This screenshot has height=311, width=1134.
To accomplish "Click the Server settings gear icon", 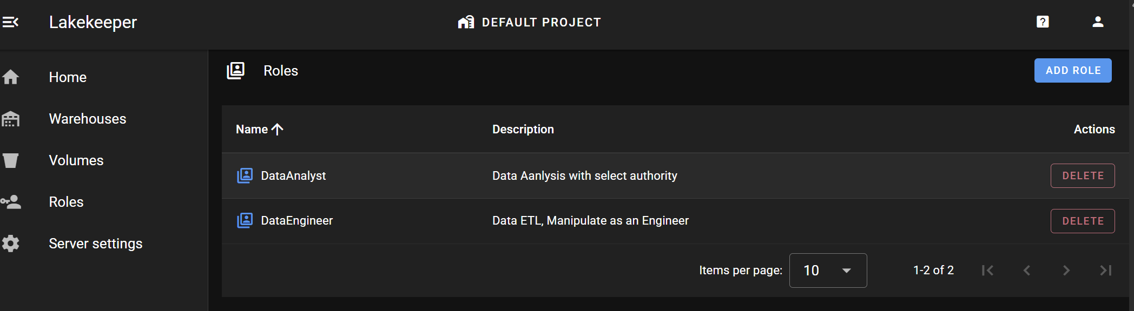I will tap(10, 244).
